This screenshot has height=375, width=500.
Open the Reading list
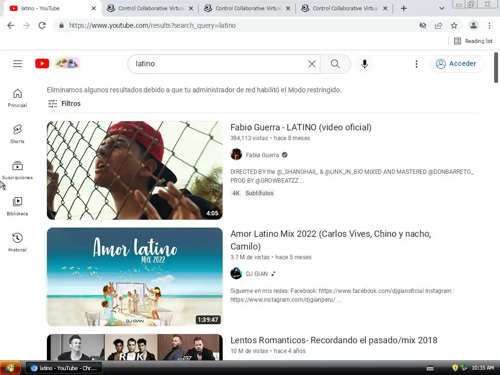pyautogui.click(x=474, y=41)
